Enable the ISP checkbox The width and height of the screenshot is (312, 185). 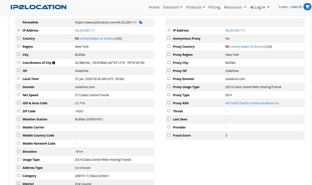(18, 70)
